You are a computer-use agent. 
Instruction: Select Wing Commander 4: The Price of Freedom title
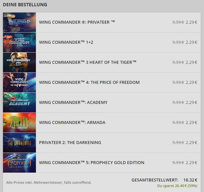[x=89, y=83]
